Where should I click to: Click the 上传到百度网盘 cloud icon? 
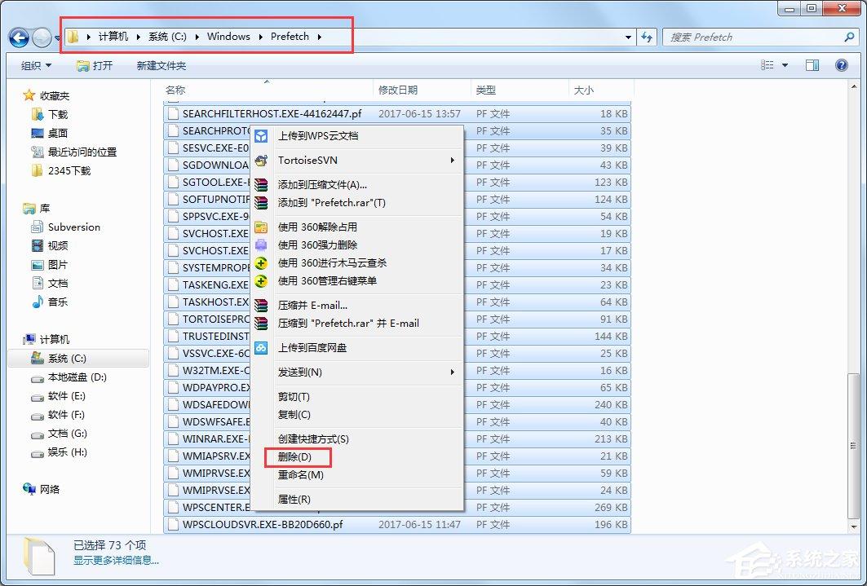[x=261, y=348]
